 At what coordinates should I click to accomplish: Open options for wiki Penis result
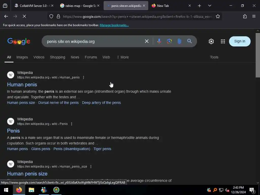click(71, 124)
